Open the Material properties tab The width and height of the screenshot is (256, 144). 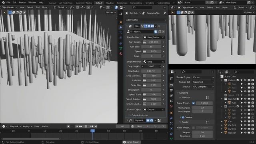pos(121,54)
